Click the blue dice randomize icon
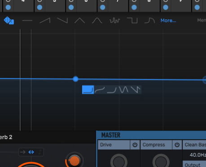This screenshot has height=167, width=206. click(x=9, y=20)
